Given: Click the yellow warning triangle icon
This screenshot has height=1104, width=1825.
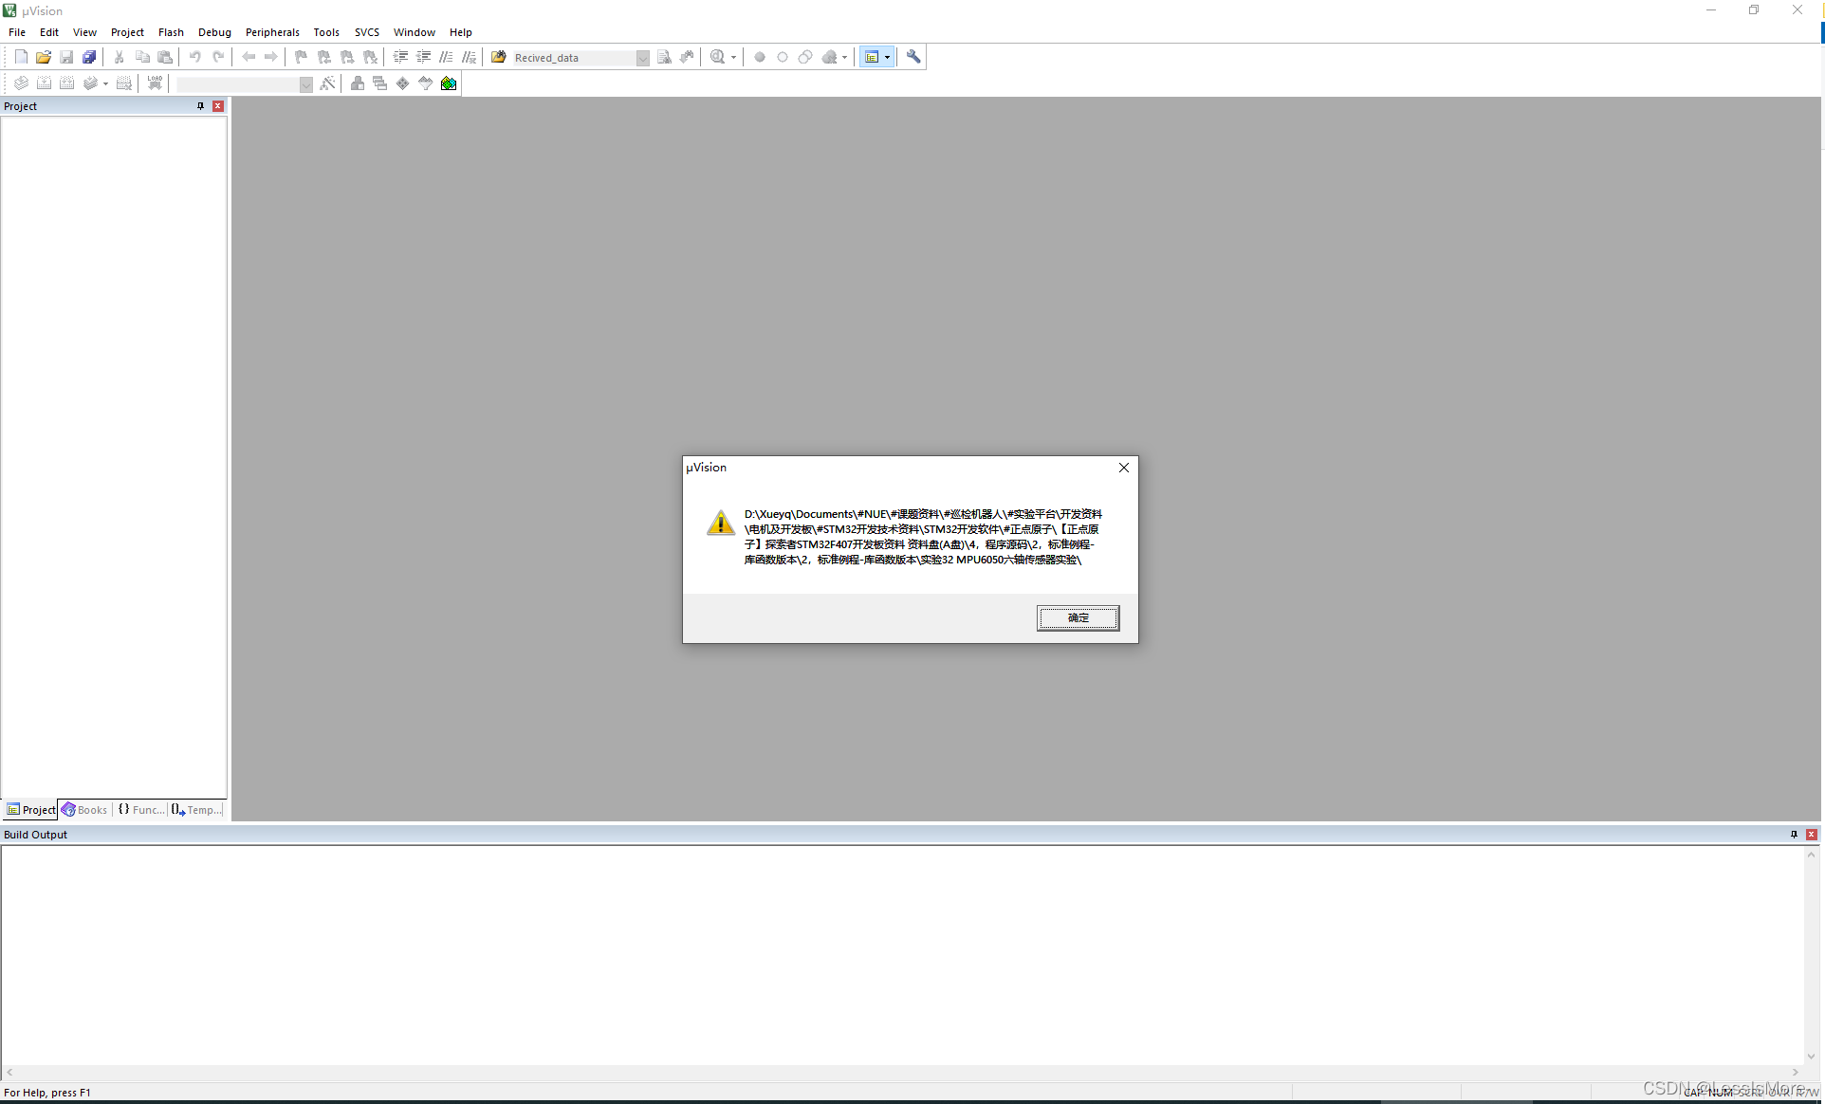Looking at the screenshot, I should pos(721,523).
